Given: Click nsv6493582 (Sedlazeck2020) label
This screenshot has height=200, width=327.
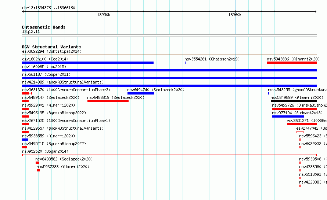Looking at the screenshot, I should [x=64, y=159].
